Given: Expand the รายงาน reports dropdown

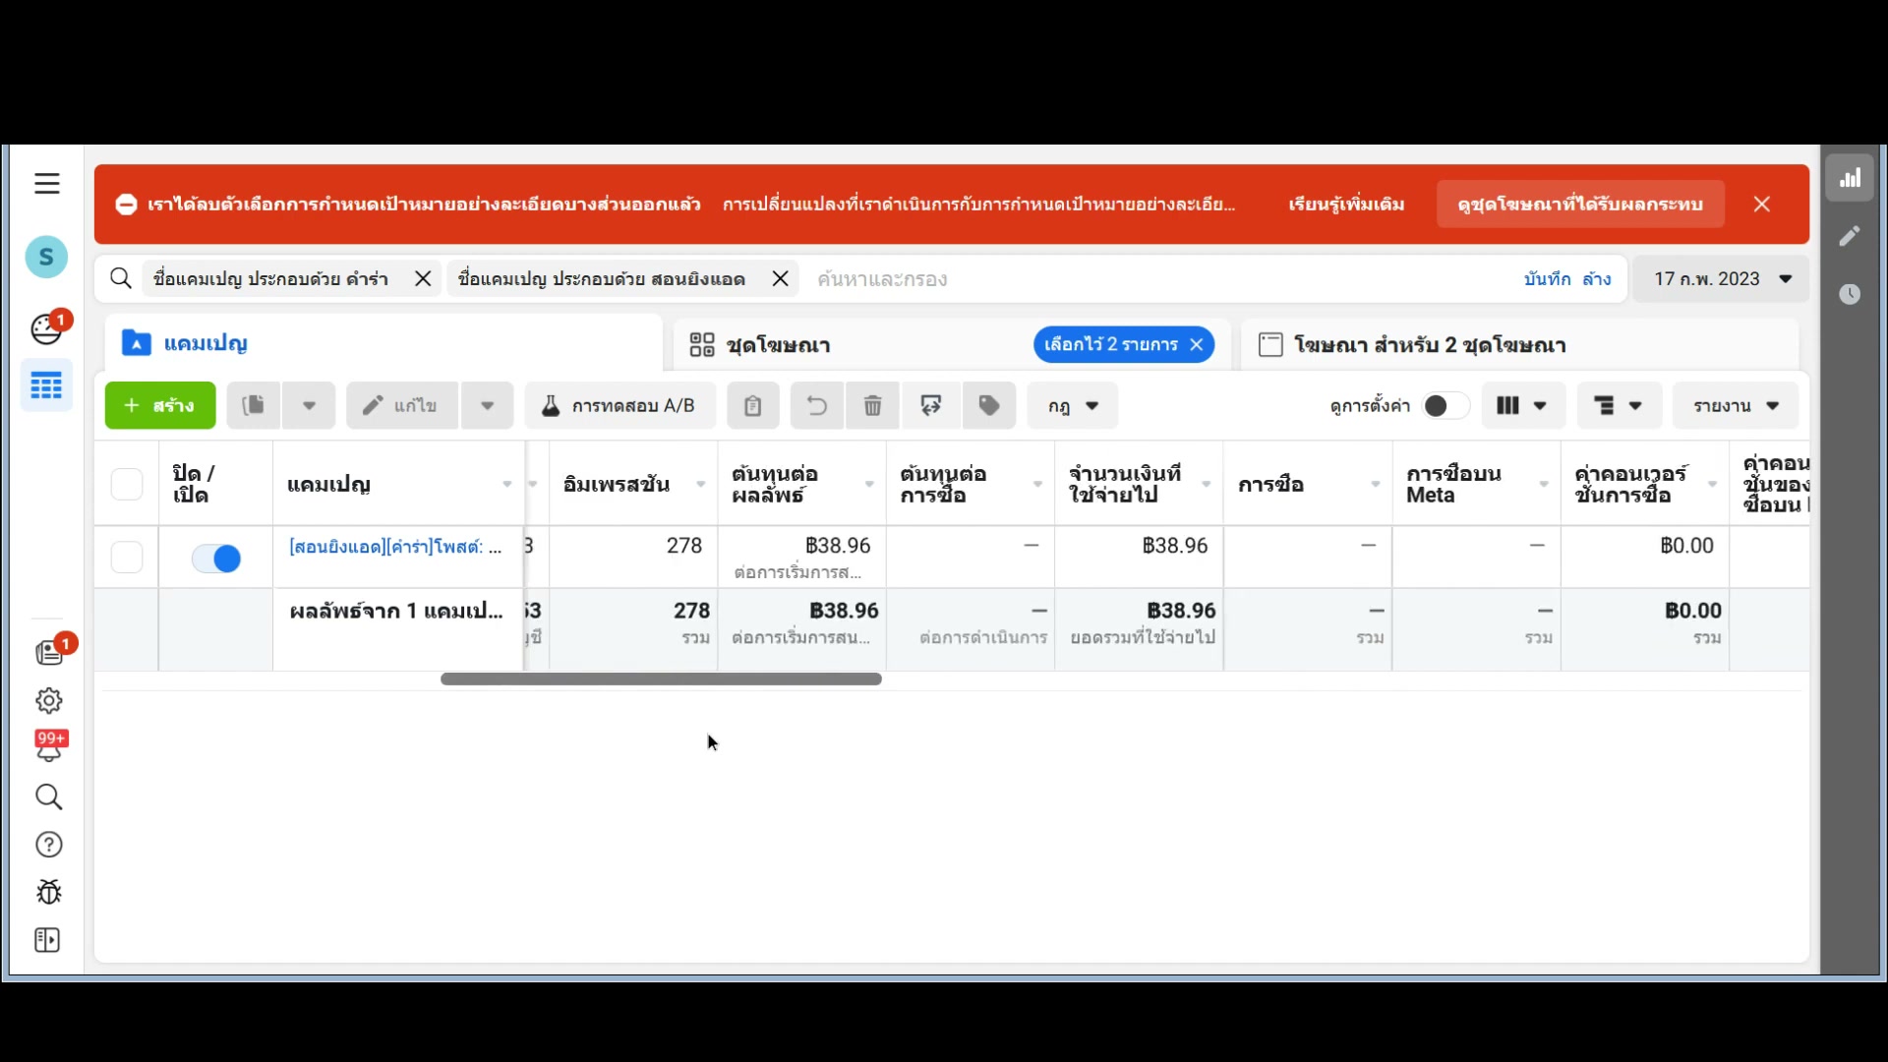Looking at the screenshot, I should 1736,406.
